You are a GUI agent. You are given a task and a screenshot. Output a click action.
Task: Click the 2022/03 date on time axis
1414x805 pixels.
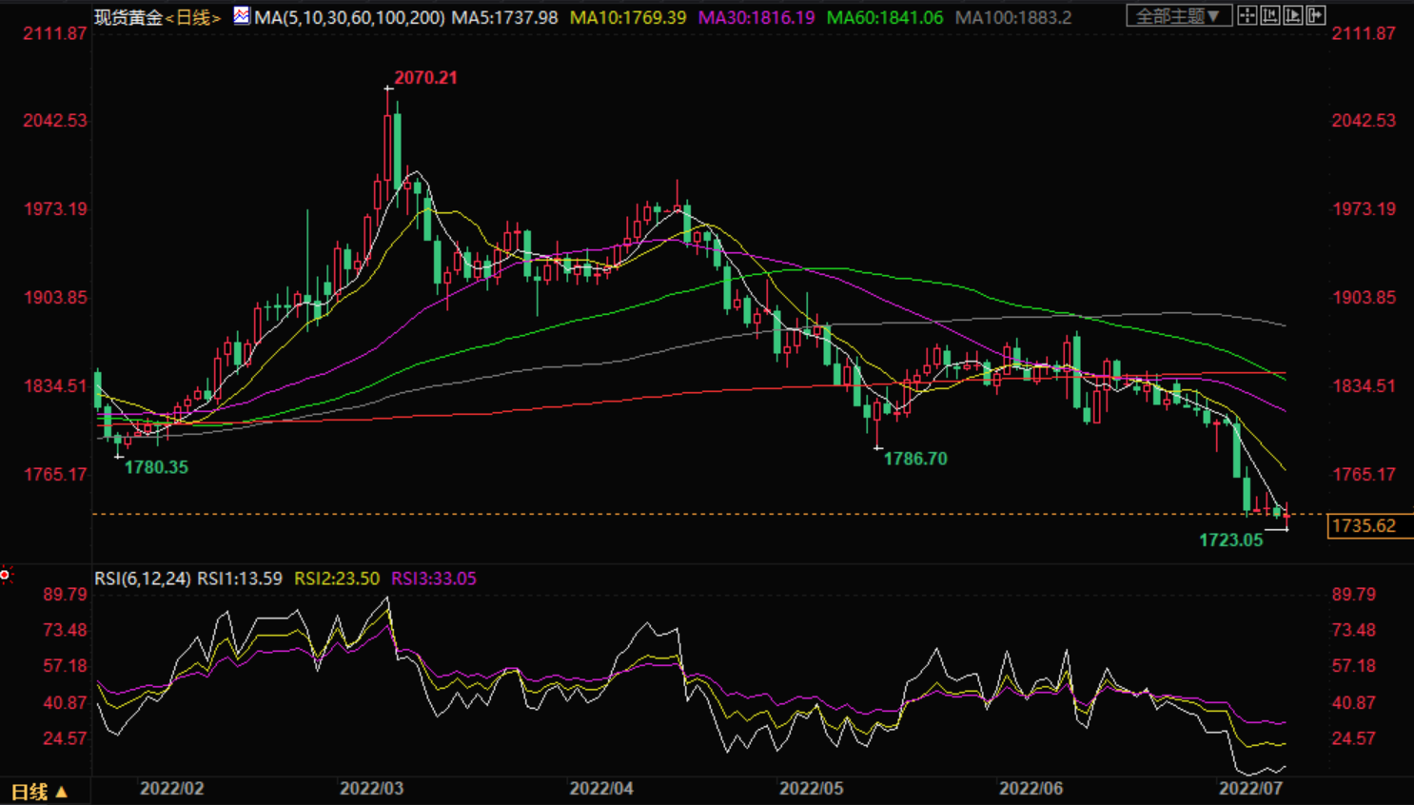click(371, 789)
